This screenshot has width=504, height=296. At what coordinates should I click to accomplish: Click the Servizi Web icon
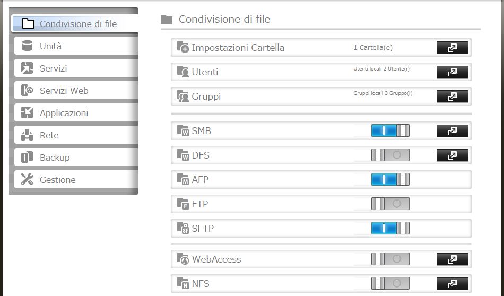(27, 91)
